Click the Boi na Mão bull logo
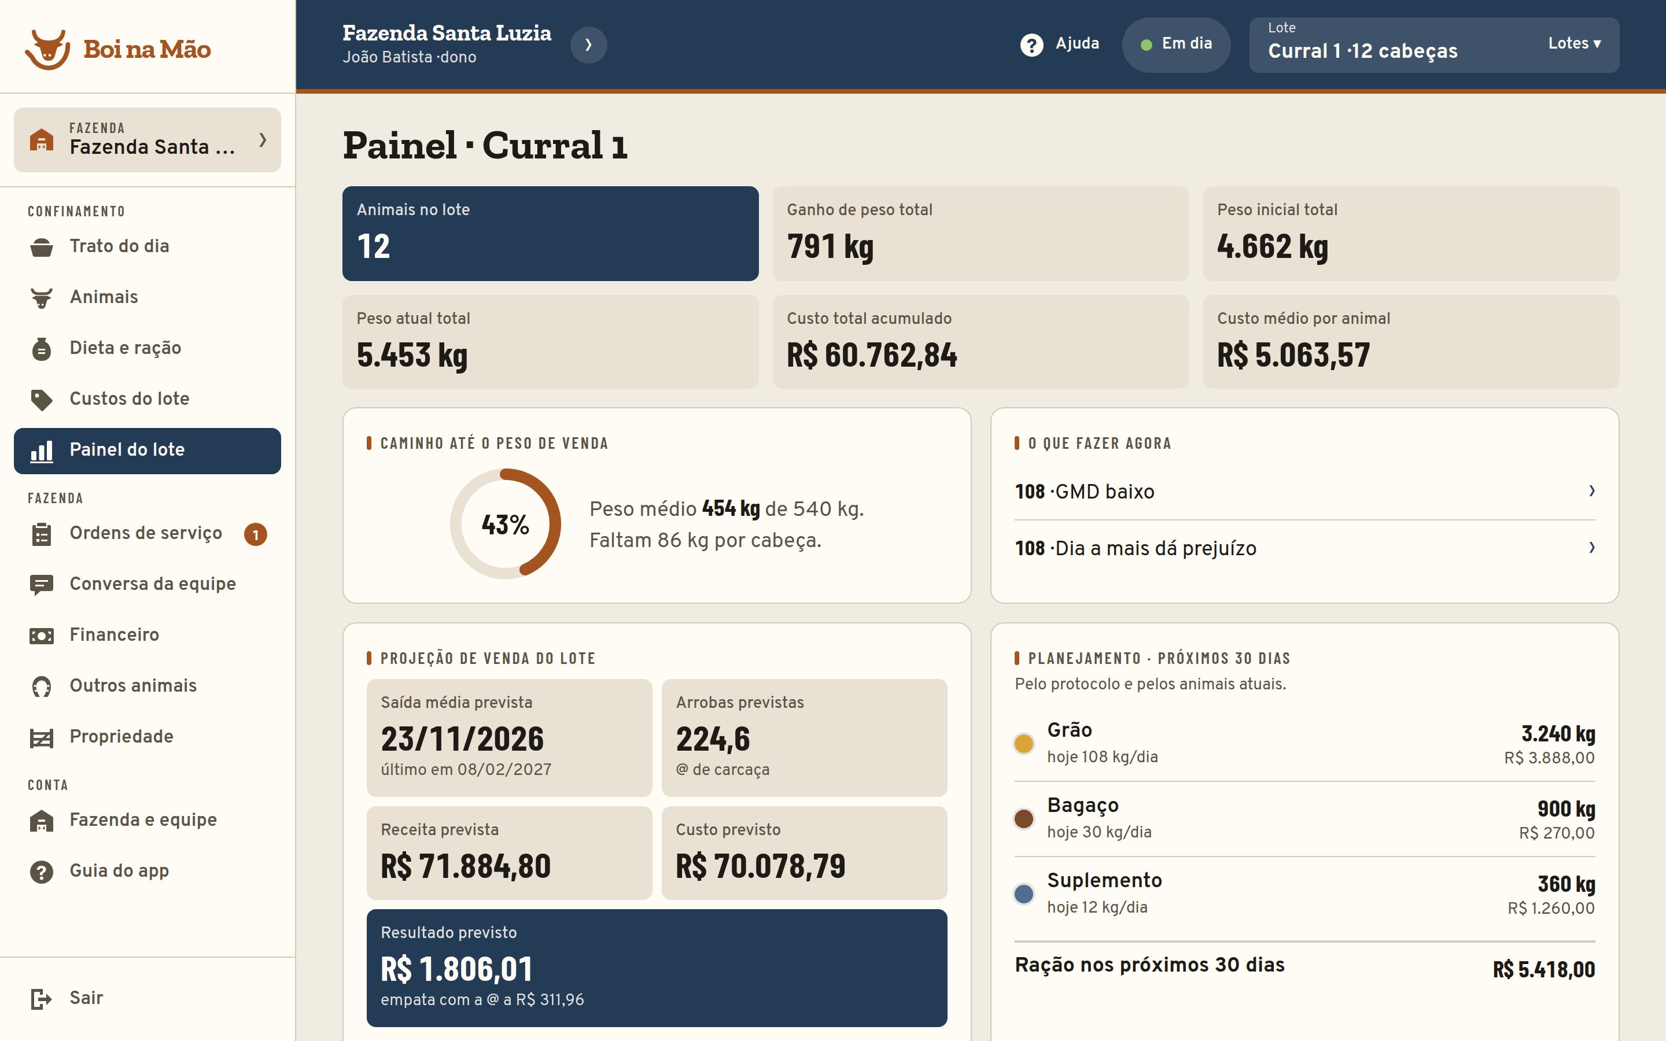 click(47, 49)
